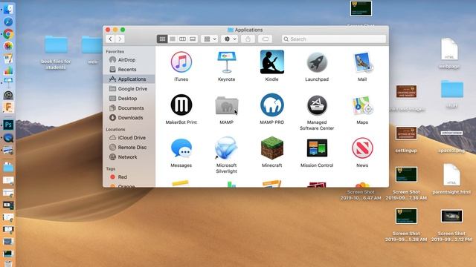Switch Finder to icon view

click(x=162, y=39)
